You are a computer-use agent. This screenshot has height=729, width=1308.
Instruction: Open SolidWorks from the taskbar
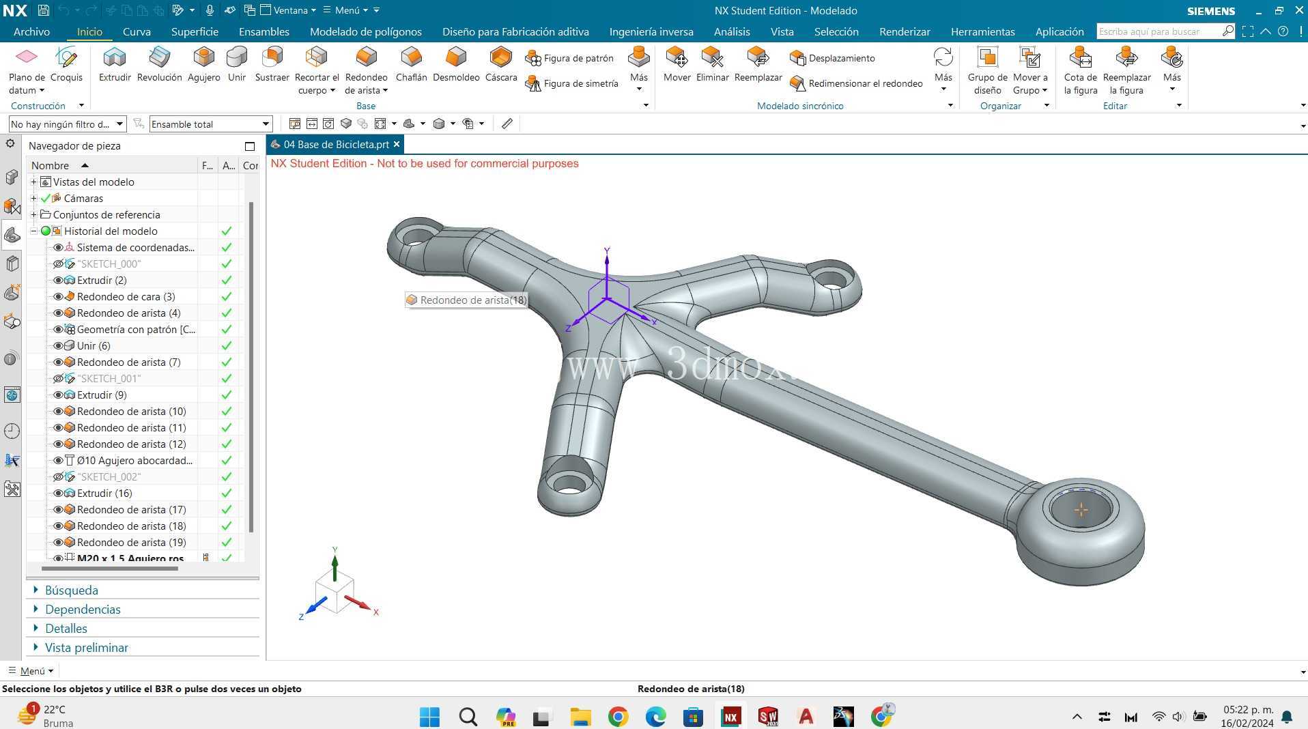point(768,716)
